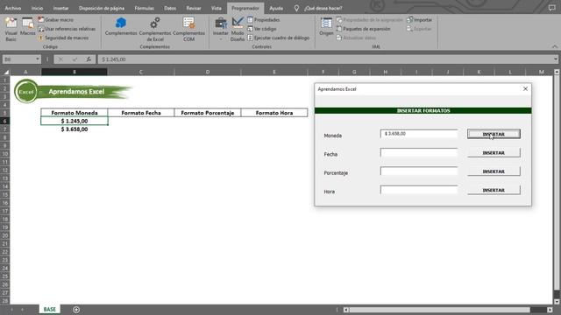
Task: Select column D header
Action: click(x=208, y=72)
